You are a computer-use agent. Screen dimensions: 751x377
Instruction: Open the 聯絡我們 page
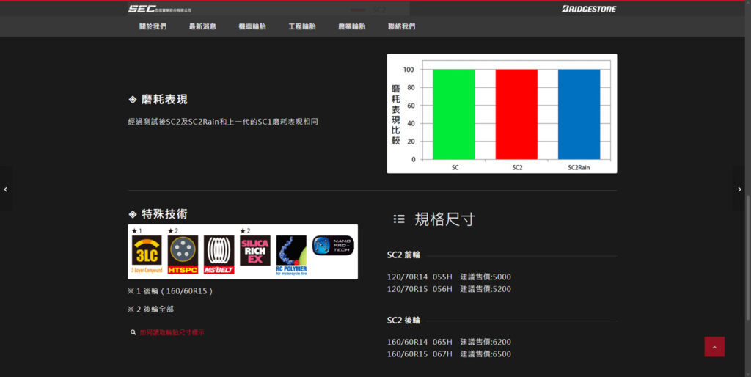coord(401,26)
